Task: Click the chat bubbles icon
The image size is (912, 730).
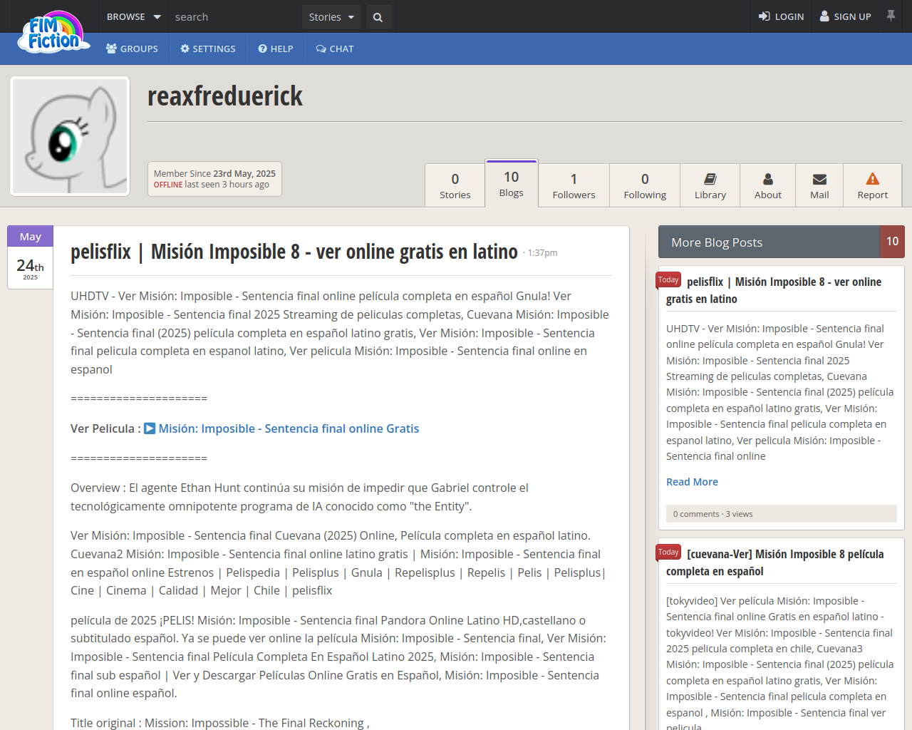Action: 321,48
